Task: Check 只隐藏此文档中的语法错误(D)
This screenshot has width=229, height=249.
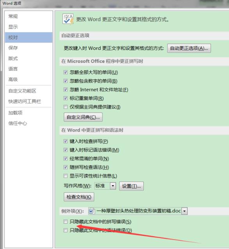Action: pyautogui.click(x=66, y=230)
